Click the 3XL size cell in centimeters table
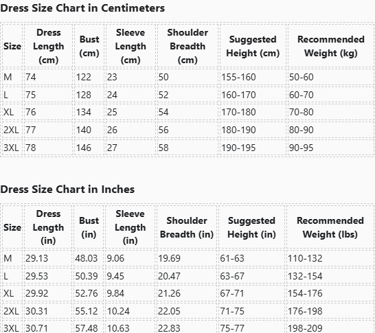Screen dimensions: 375x333 12,148
